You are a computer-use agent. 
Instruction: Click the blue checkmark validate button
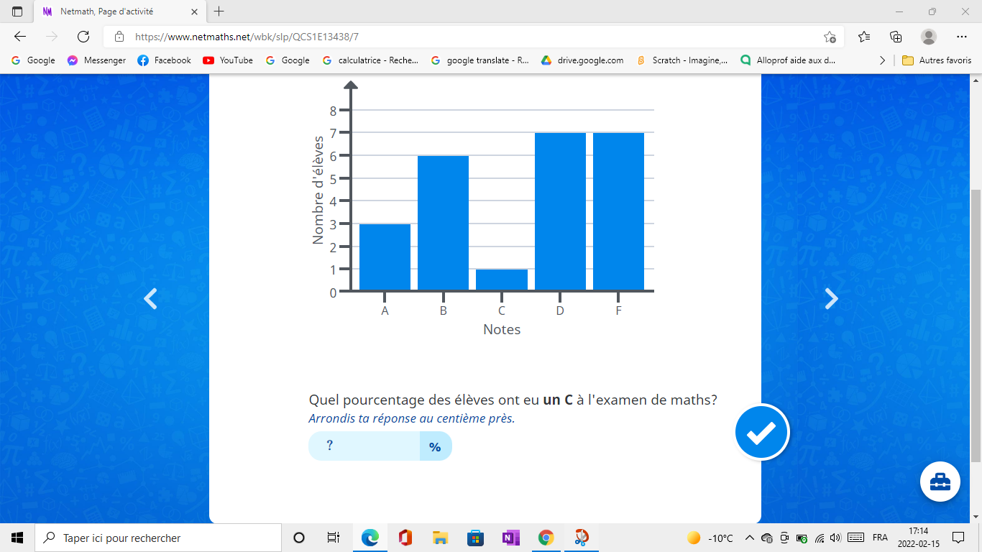pos(762,433)
